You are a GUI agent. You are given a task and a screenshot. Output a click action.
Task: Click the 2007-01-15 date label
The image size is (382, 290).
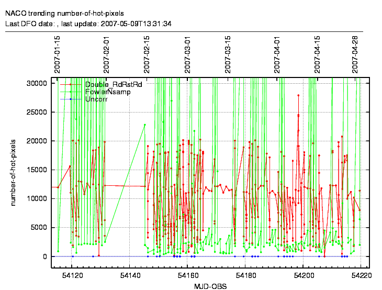[57, 54]
